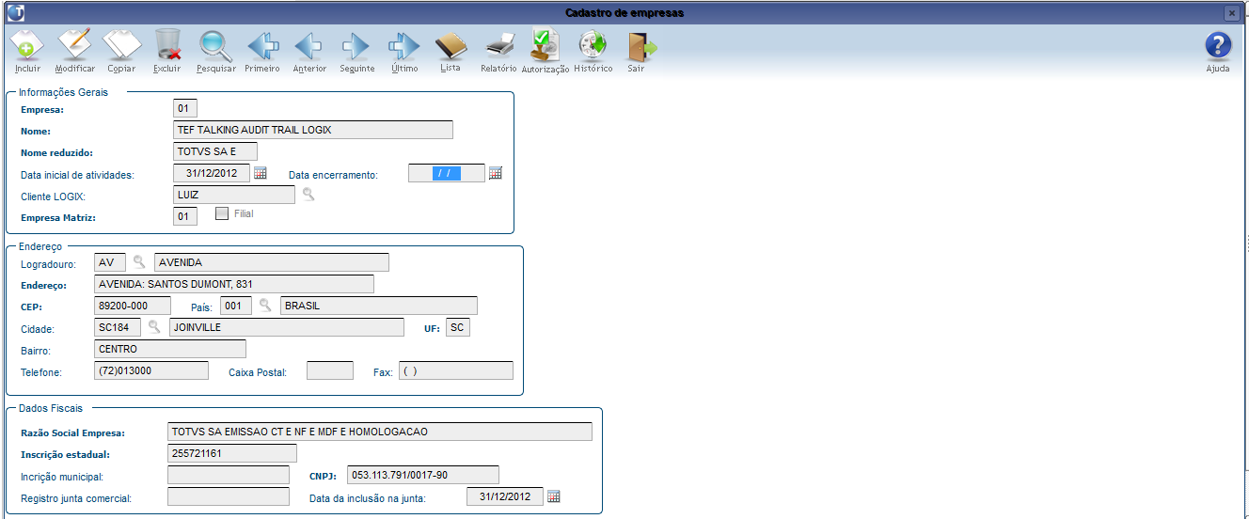The height and width of the screenshot is (519, 1249).
Task: Click Cidade lookup magnifier
Action: pyautogui.click(x=154, y=327)
